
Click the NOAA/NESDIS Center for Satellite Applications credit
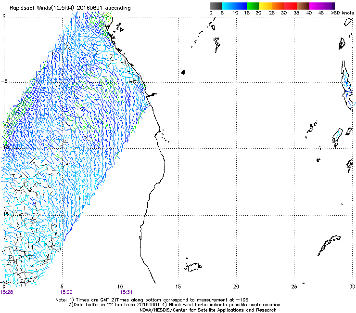[x=208, y=310]
